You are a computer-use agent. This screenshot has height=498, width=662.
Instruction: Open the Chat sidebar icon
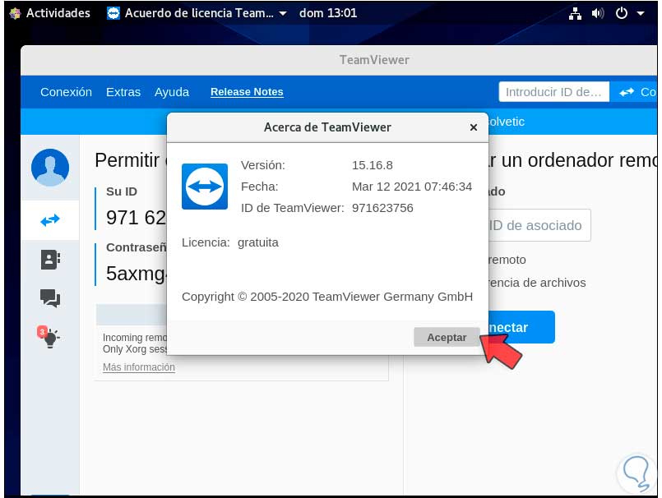(x=50, y=298)
